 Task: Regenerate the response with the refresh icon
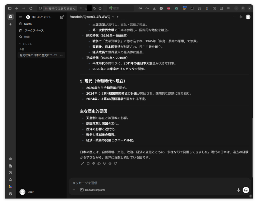115,163
